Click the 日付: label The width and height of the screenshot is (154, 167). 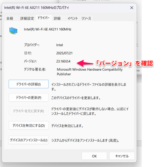point(28,53)
